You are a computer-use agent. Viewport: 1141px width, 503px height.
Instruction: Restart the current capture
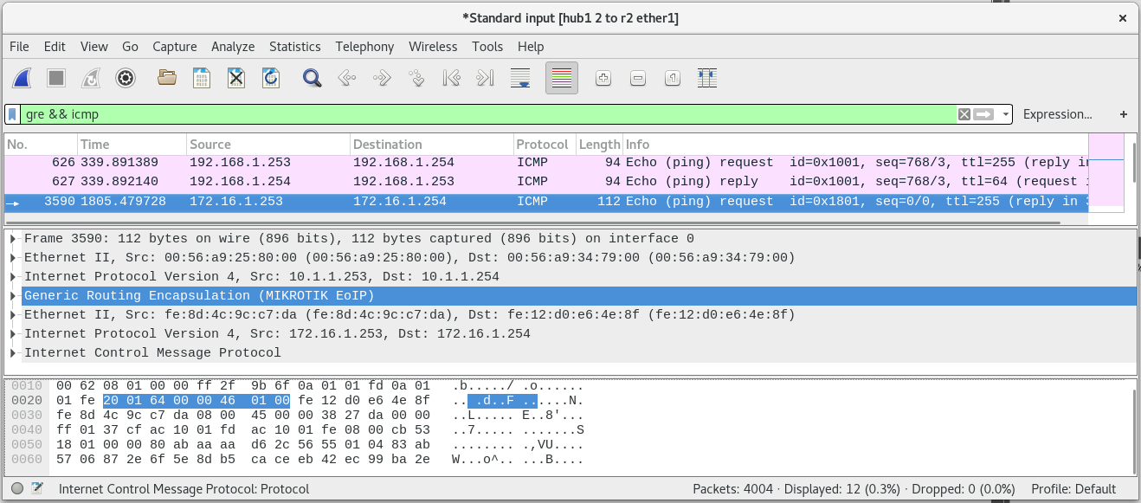click(x=91, y=79)
